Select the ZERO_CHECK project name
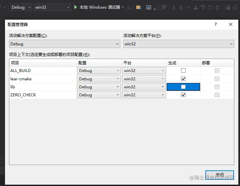The image size is (240, 186). point(23,95)
